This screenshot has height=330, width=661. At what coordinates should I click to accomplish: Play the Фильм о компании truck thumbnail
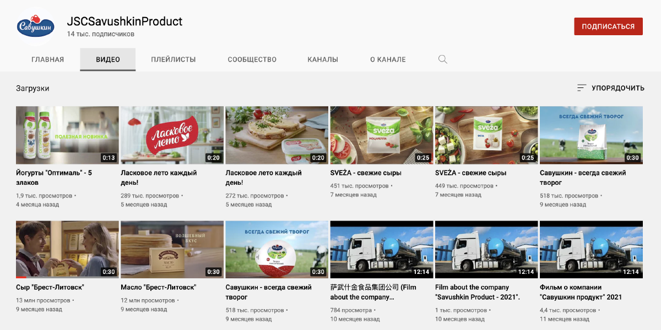[x=591, y=250]
